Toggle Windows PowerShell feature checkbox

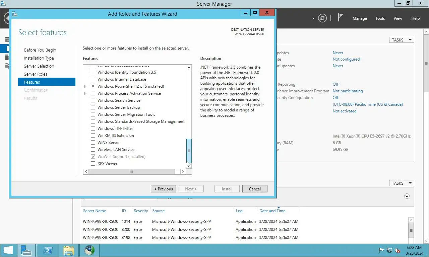(93, 86)
